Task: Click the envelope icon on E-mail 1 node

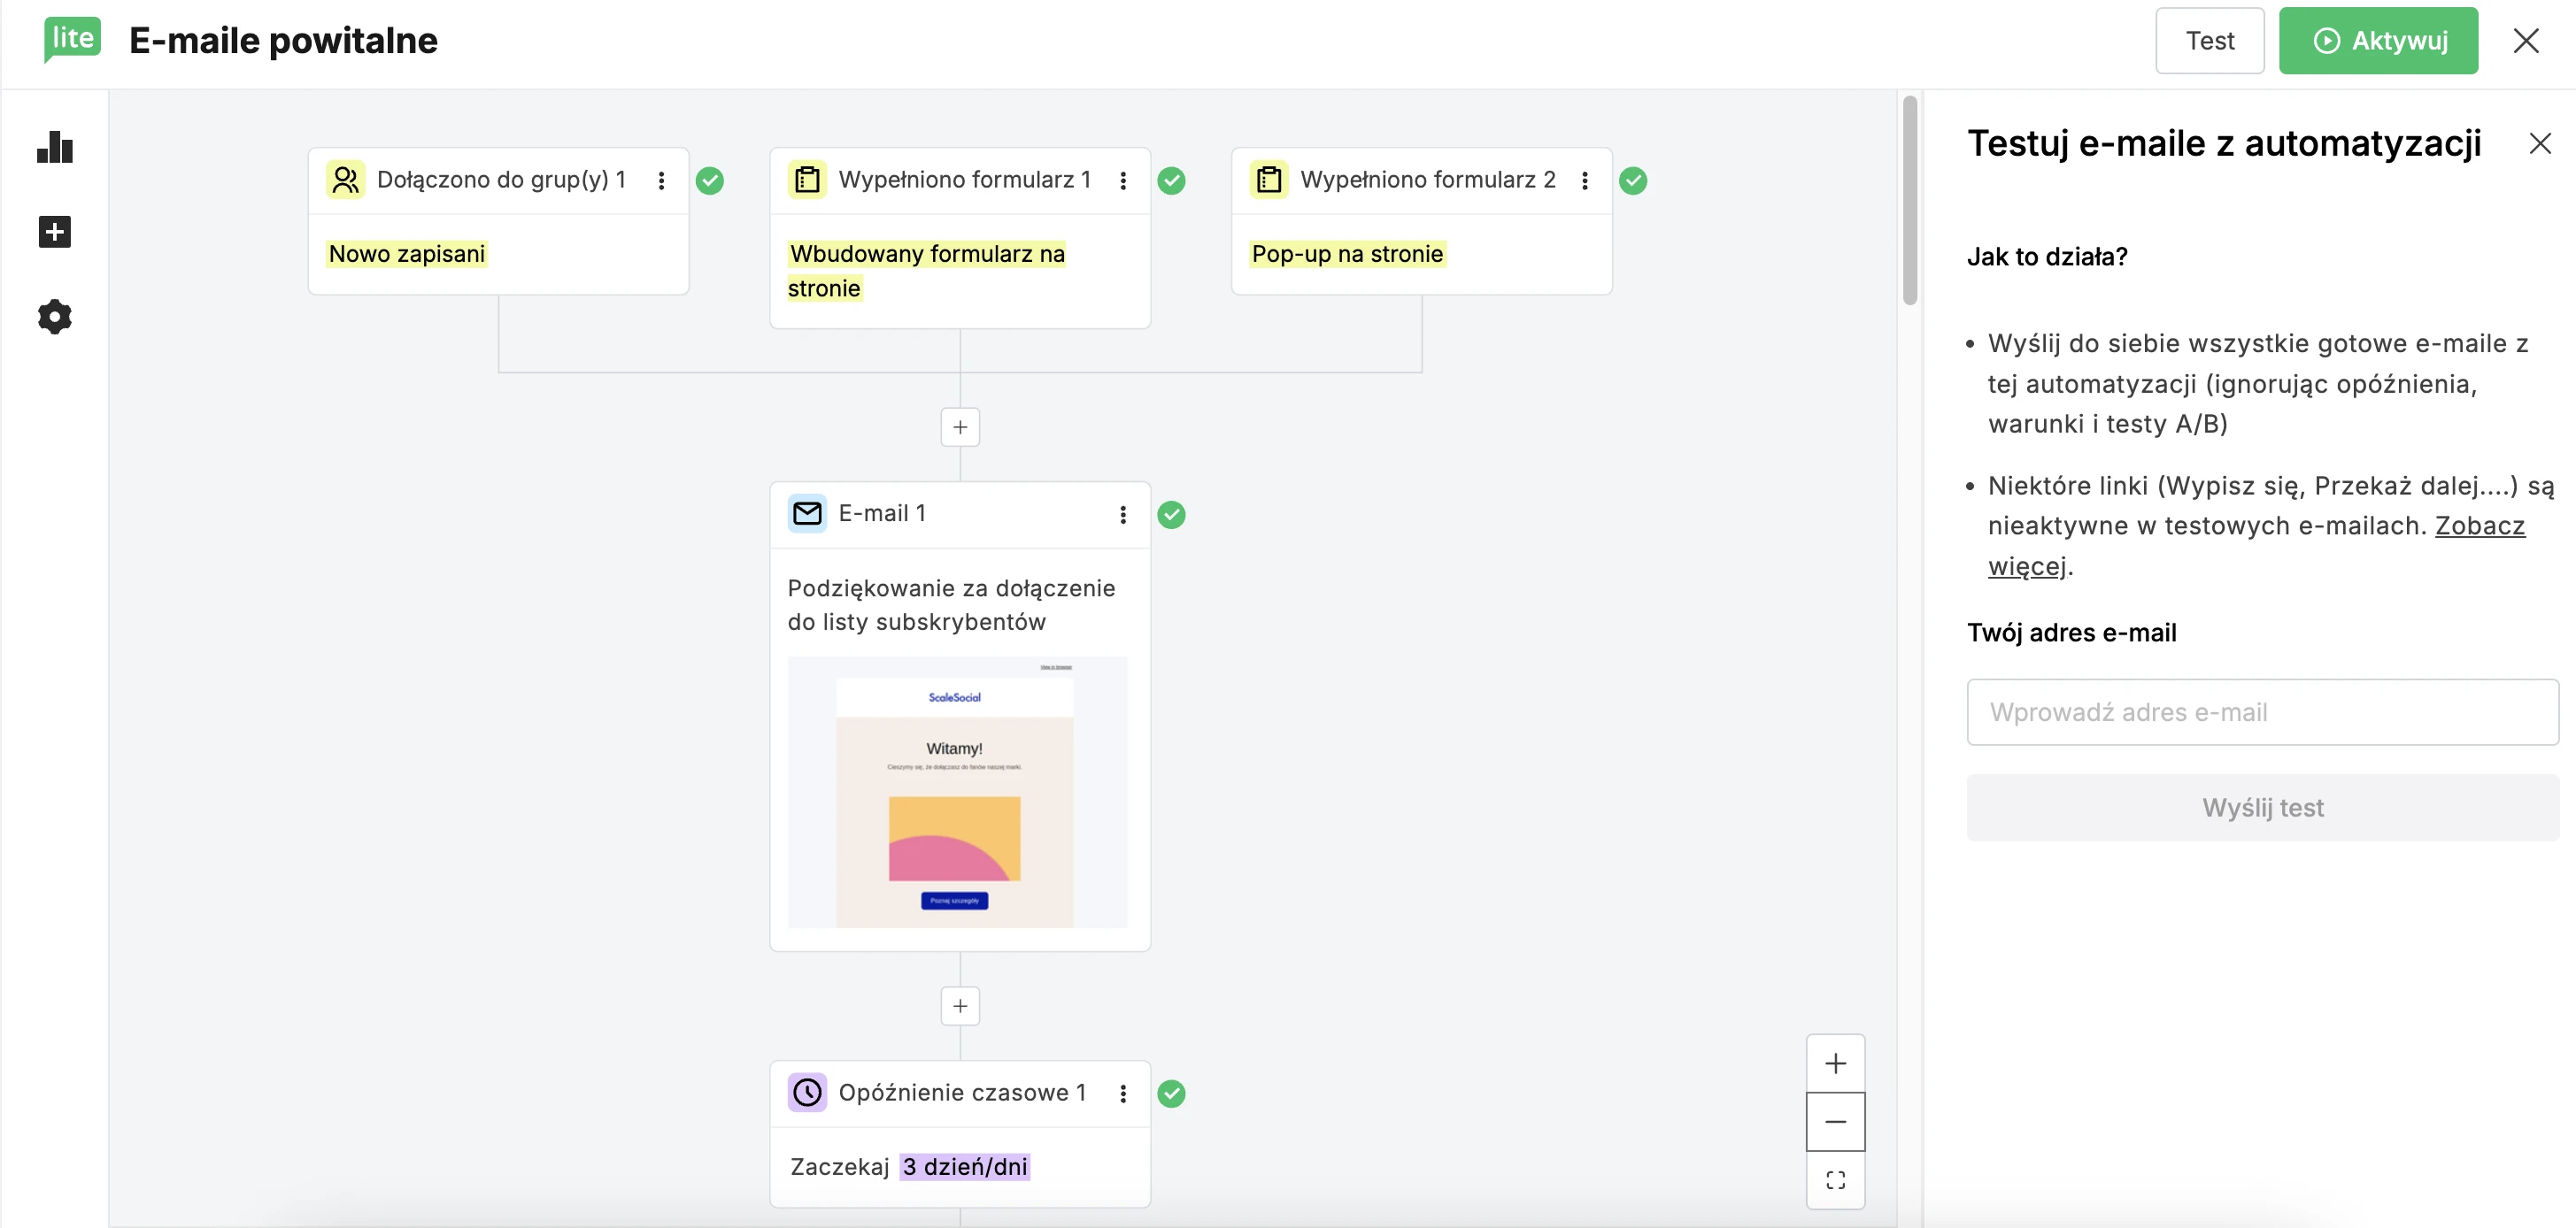Action: (807, 512)
